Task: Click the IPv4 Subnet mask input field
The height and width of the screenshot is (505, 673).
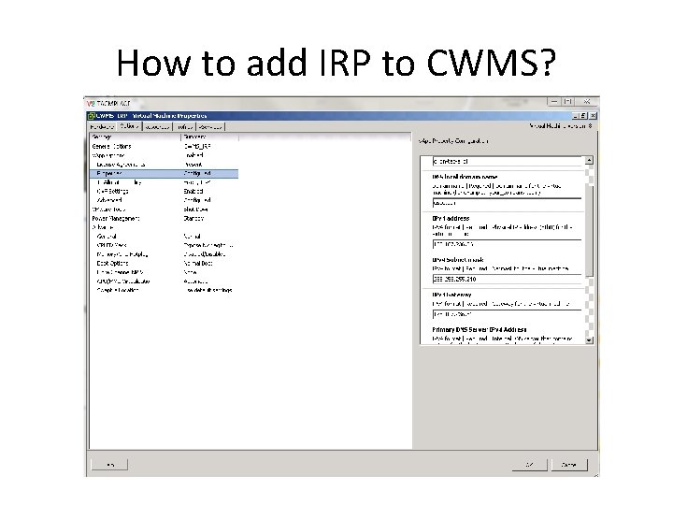Action: pos(507,279)
